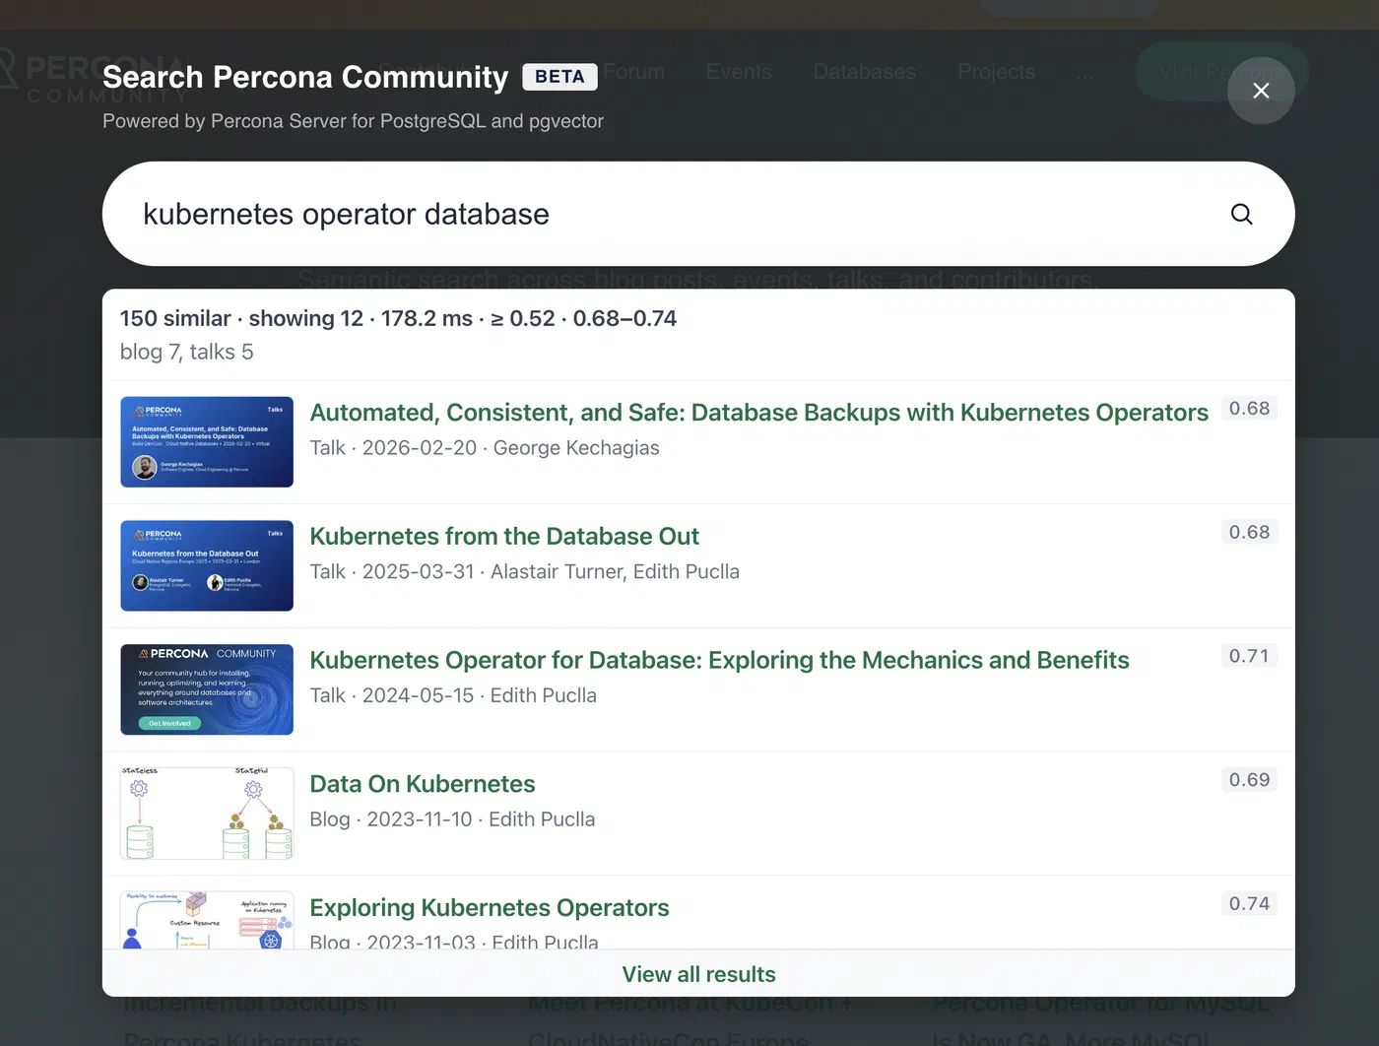1379x1046 pixels.
Task: Open 'Kubernetes from the Database Out' talk
Action: 504,537
